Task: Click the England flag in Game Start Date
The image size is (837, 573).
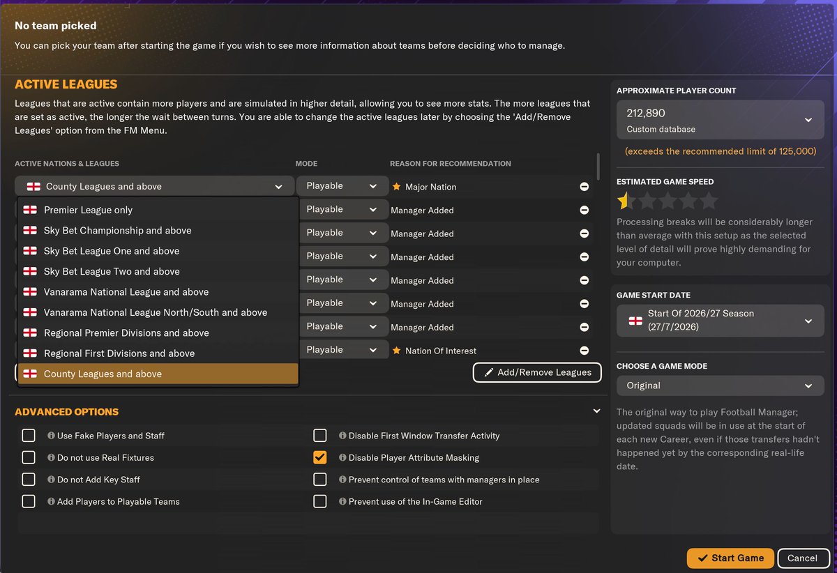Action: (635, 321)
